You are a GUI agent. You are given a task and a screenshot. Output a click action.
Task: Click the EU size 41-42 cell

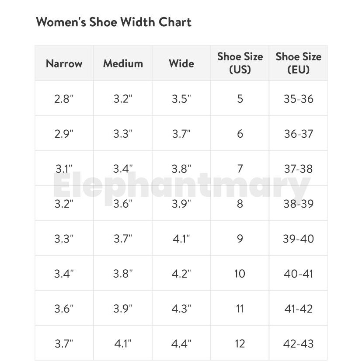(x=298, y=309)
